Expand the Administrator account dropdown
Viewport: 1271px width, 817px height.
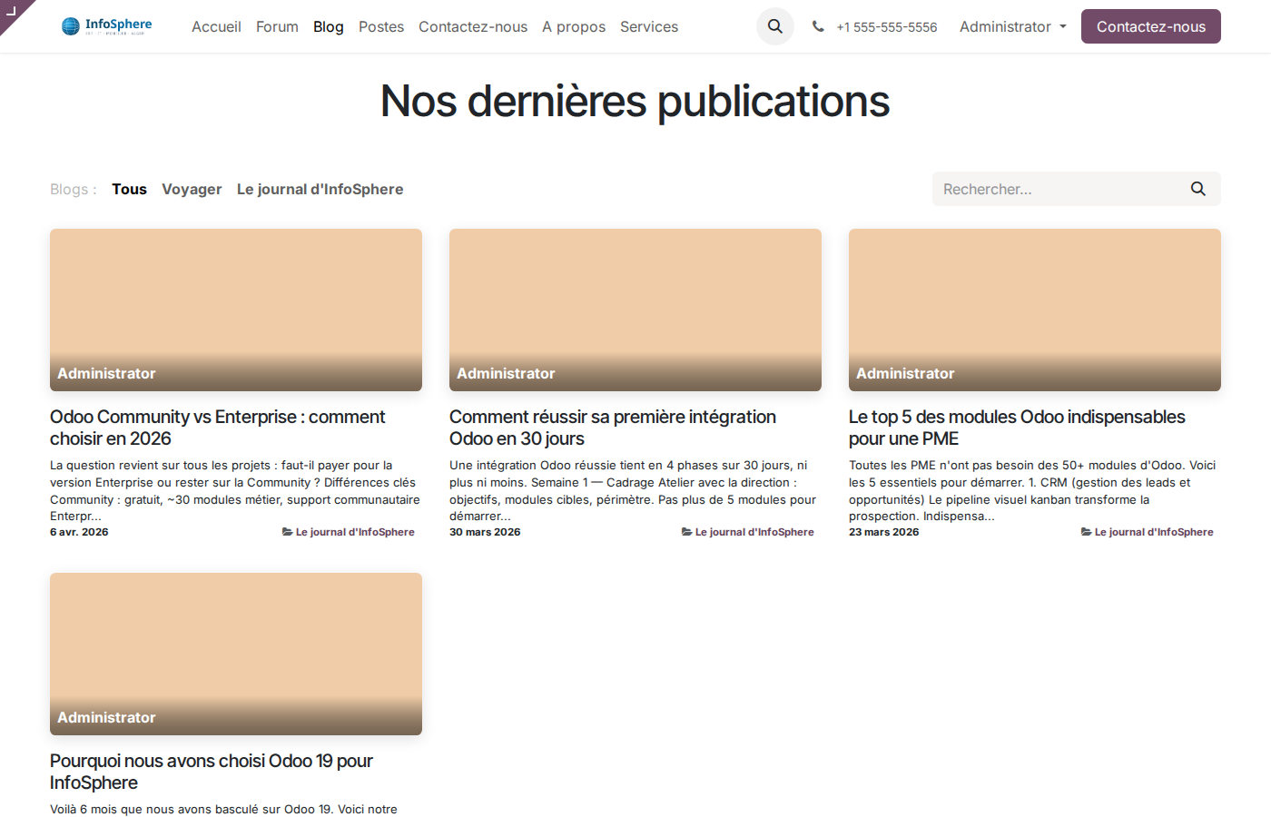click(x=1006, y=26)
